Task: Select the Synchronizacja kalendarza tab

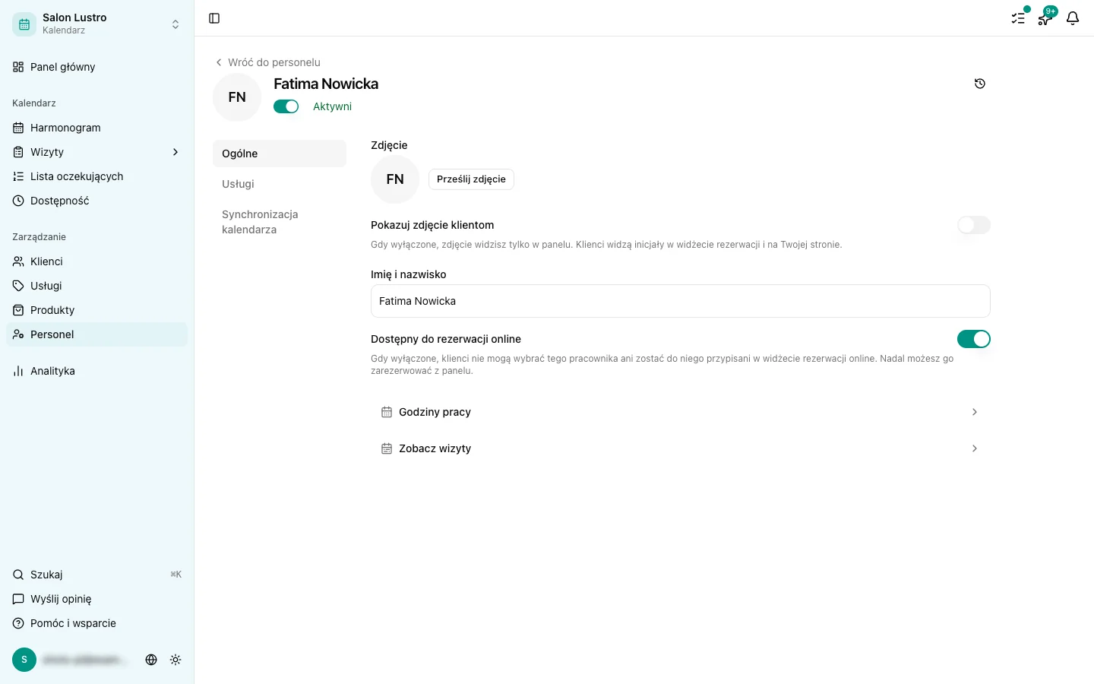Action: 280,222
